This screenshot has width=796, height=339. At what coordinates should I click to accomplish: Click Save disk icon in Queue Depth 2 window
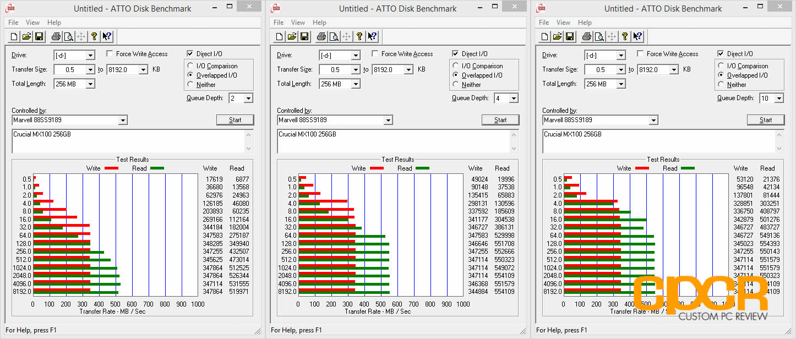[x=39, y=37]
